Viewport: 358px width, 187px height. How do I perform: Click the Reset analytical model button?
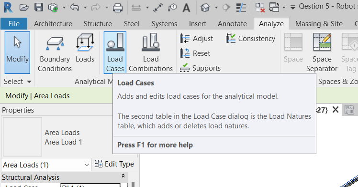click(x=195, y=53)
